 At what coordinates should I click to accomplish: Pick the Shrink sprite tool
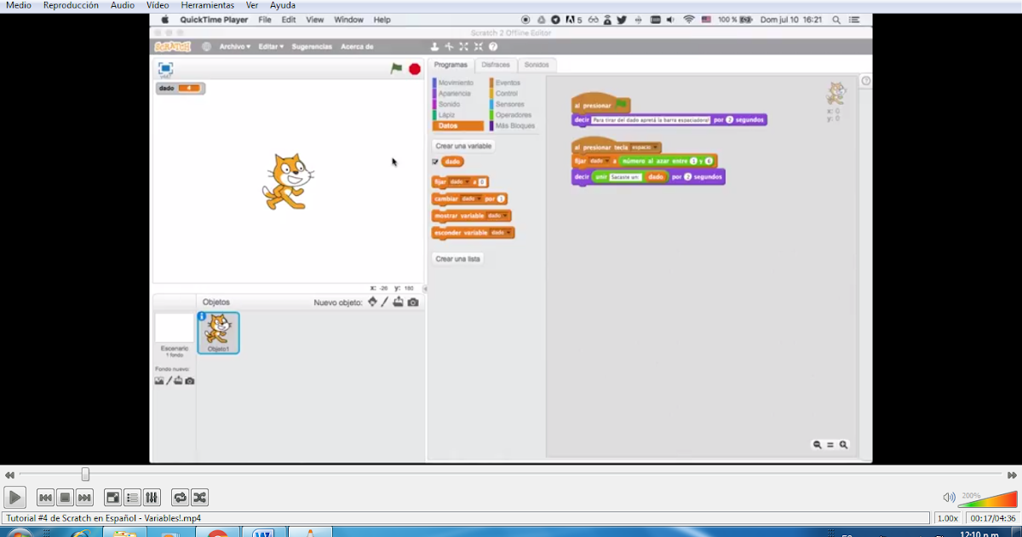[x=477, y=48]
